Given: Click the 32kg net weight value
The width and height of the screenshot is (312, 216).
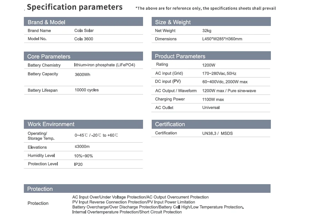Looking at the screenshot, I should pyautogui.click(x=207, y=31).
